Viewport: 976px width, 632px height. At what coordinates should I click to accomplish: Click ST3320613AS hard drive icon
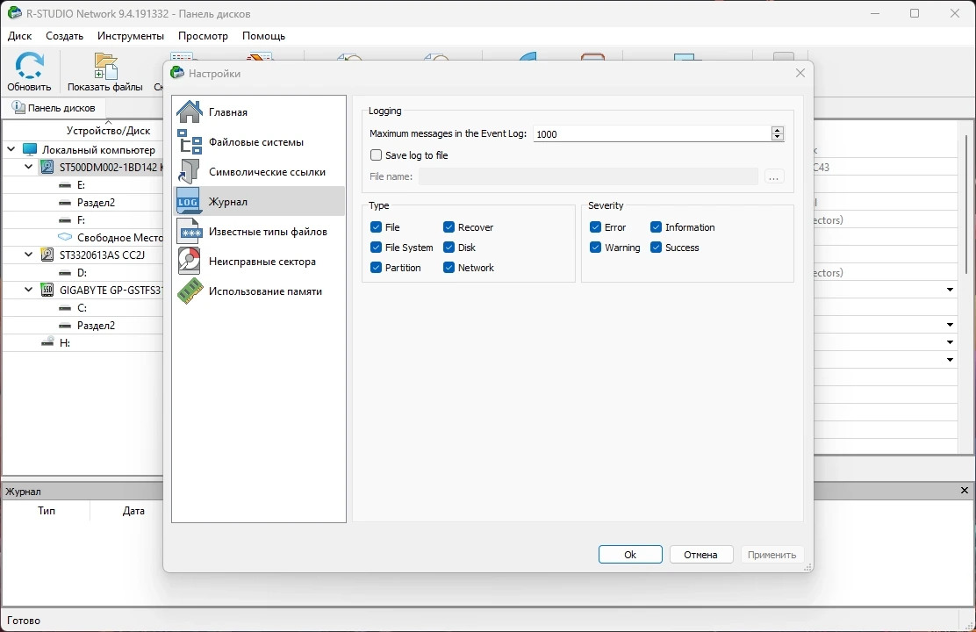pyautogui.click(x=47, y=255)
